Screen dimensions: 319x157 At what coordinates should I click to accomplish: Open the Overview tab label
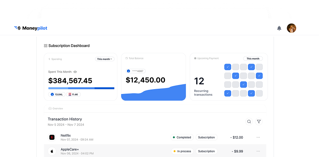click(58, 109)
